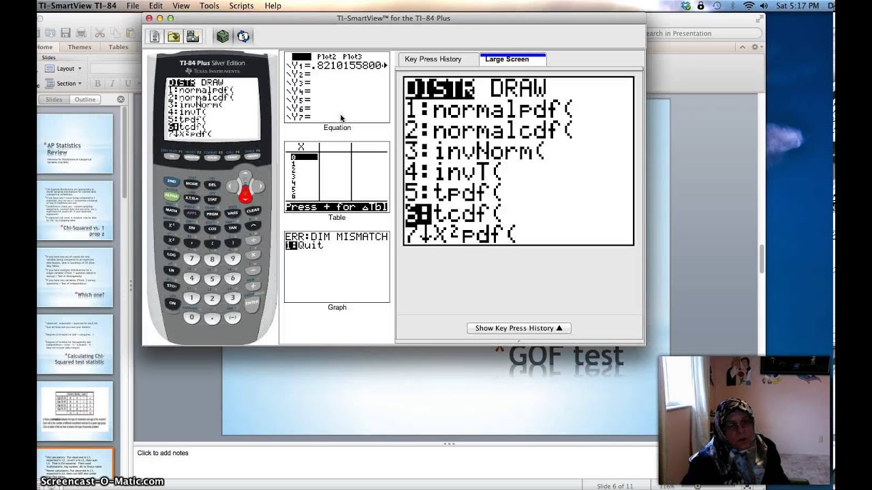Open the Tables tab in PowerPoint ribbon
This screenshot has width=872, height=490.
point(118,47)
